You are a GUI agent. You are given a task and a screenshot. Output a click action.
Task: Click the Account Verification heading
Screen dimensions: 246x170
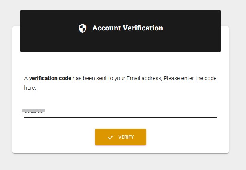(127, 28)
